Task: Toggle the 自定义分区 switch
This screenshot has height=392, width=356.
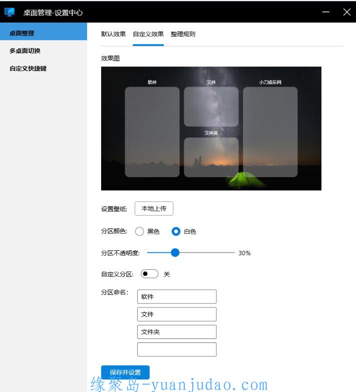Action: (149, 274)
